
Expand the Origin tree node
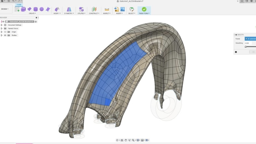tap(2, 32)
